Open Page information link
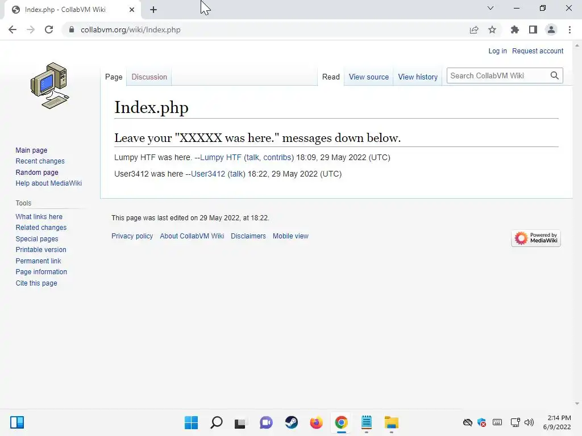The height and width of the screenshot is (436, 582). click(x=41, y=272)
